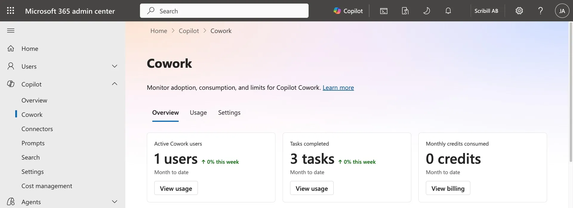This screenshot has width=573, height=208.
Task: Open notifications bell icon
Action: click(448, 11)
